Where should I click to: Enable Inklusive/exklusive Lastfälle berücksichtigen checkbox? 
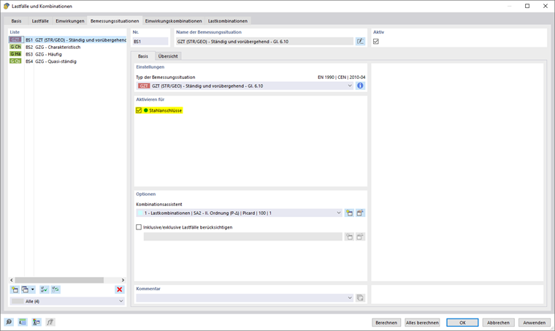[x=139, y=227]
